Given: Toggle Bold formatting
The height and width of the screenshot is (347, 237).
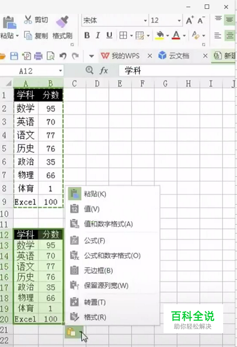Looking at the screenshot, I should (x=87, y=36).
